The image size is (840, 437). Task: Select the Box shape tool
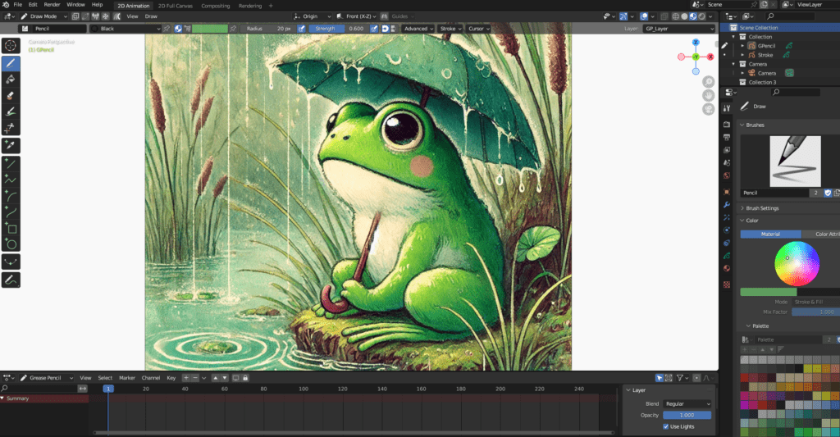tap(11, 229)
